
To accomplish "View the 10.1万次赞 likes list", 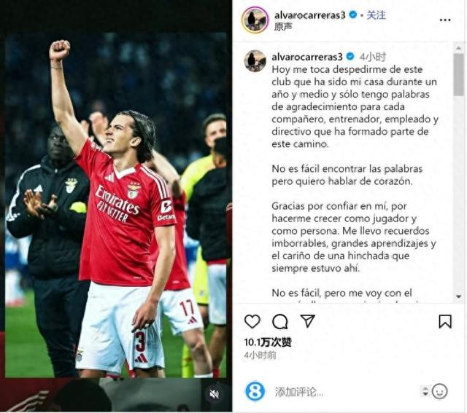I will click(268, 342).
